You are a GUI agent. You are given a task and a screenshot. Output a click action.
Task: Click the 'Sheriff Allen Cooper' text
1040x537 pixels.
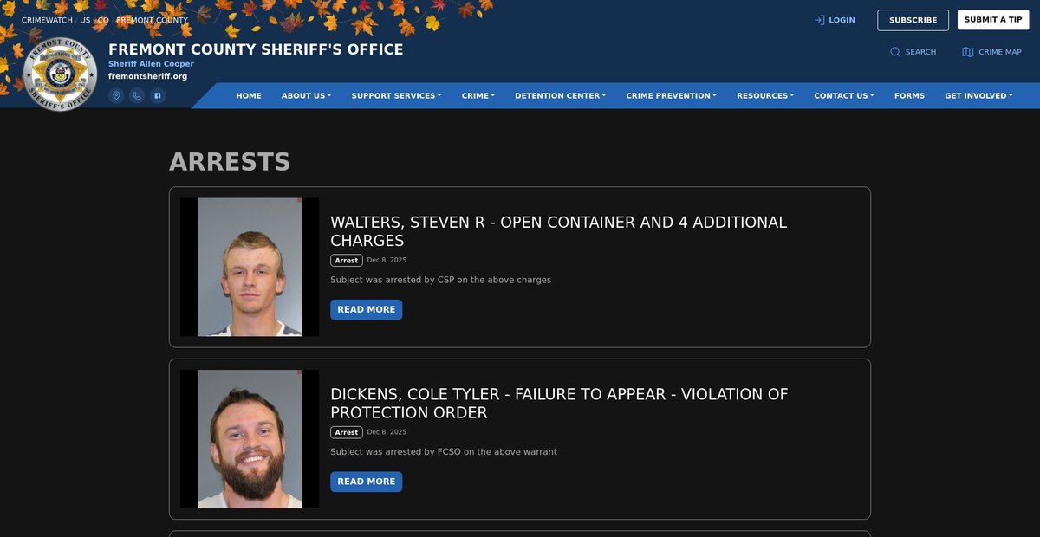click(151, 64)
